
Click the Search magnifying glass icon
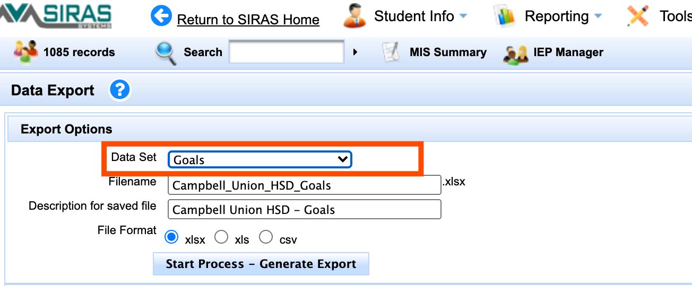point(166,52)
